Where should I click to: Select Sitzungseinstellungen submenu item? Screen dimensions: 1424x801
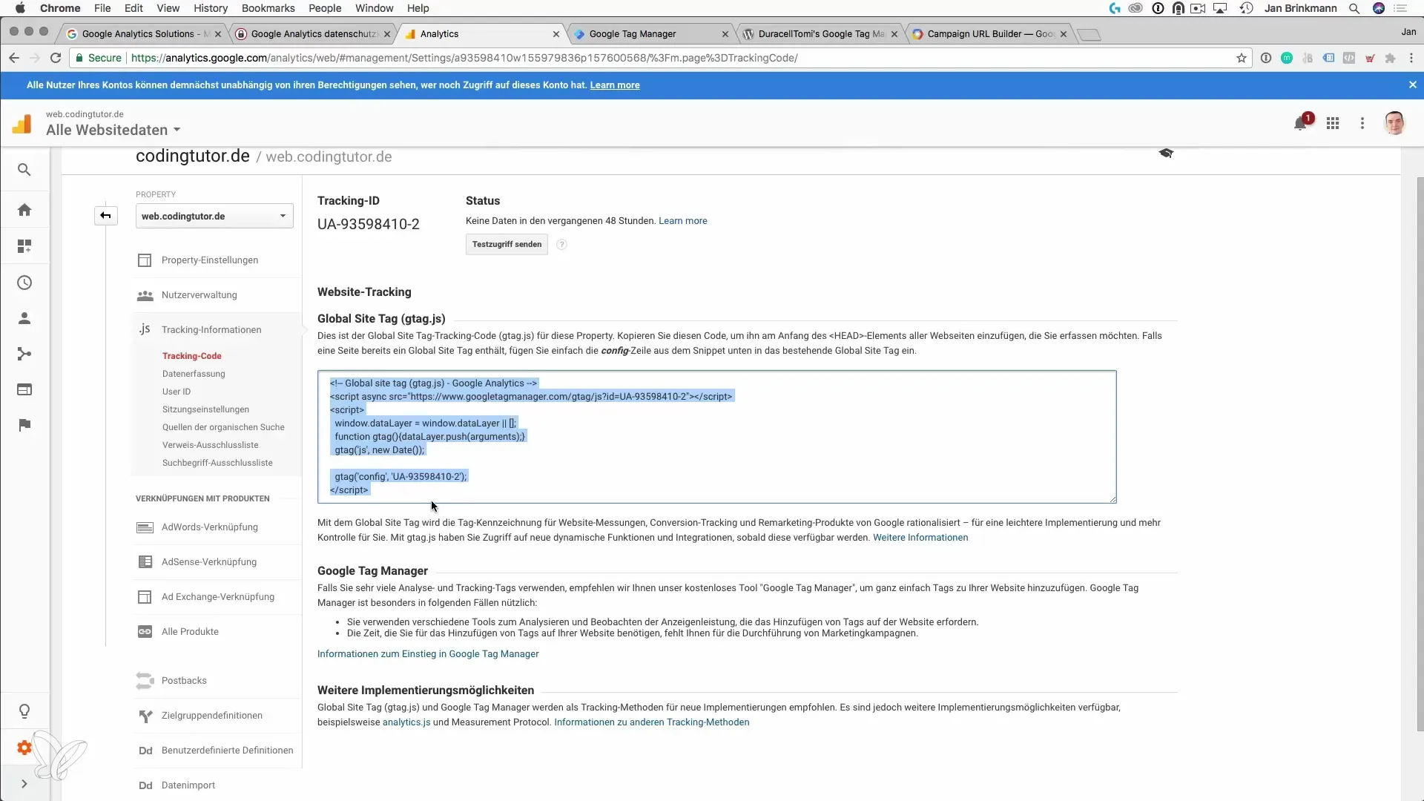205,409
